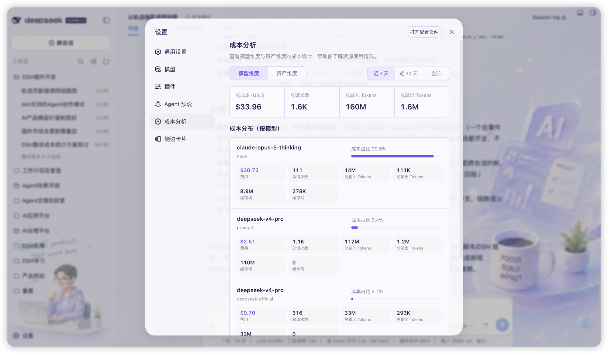Start a new conversation with 新会话
This screenshot has width=608, height=354.
(x=61, y=43)
